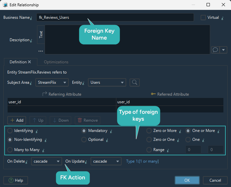This screenshot has height=187, width=231.
Task: Select the vertical Text tab
Action: tap(41, 35)
